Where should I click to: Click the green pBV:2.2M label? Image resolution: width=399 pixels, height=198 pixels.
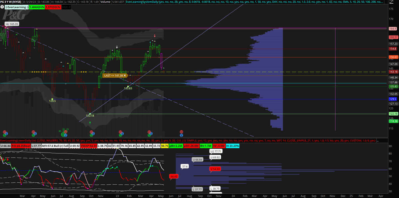pyautogui.click(x=176, y=146)
